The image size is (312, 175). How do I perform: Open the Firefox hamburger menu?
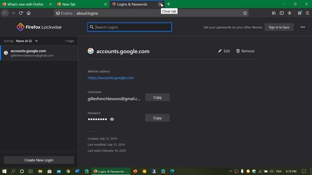[308, 13]
